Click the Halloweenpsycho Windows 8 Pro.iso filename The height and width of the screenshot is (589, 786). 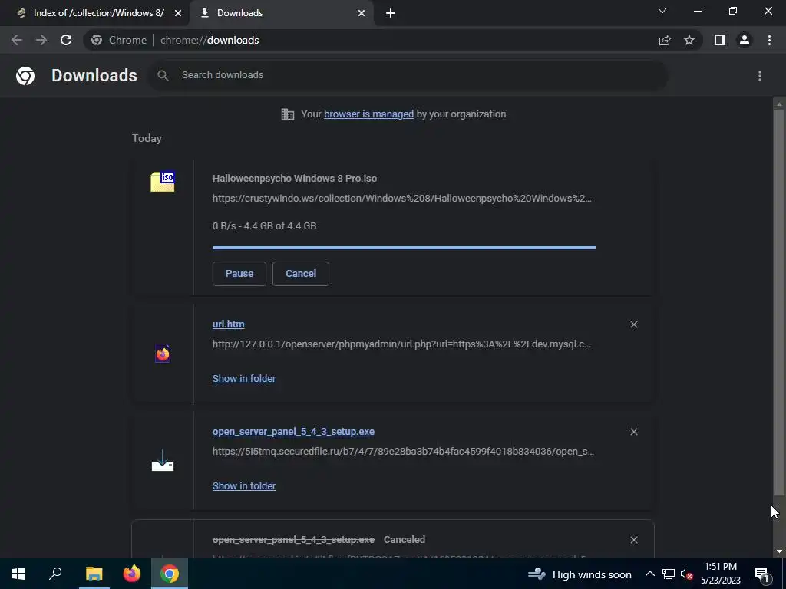tap(295, 178)
